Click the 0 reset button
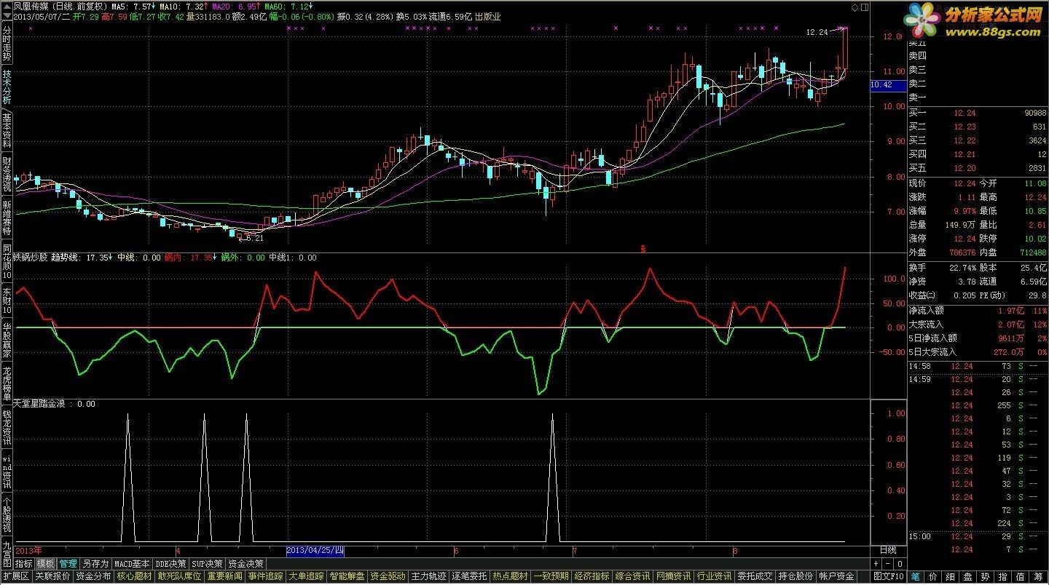The width and height of the screenshot is (1049, 585). click(900, 563)
